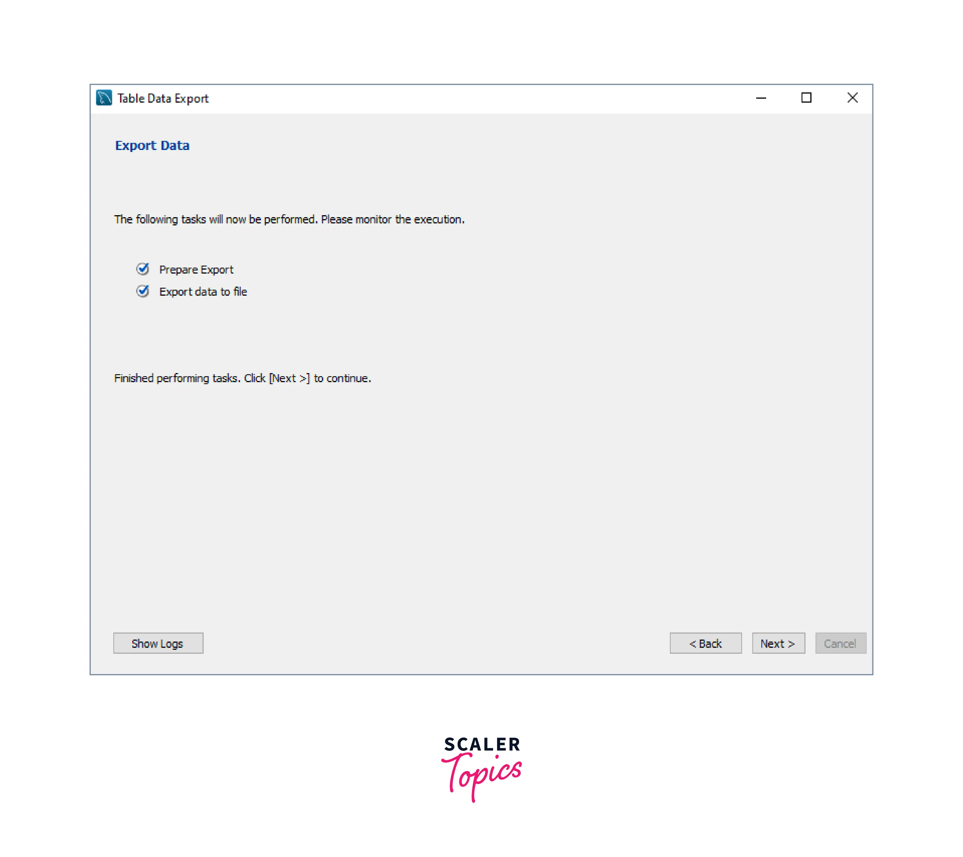Click the close window button
Viewport: 963px width, 857px height.
852,98
